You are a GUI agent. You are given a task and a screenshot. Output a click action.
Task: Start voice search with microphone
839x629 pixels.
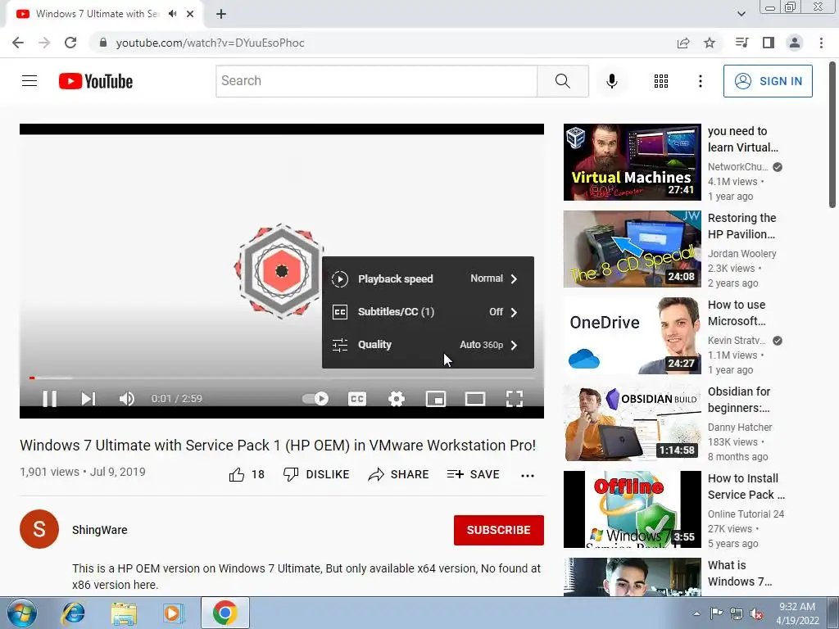point(611,81)
